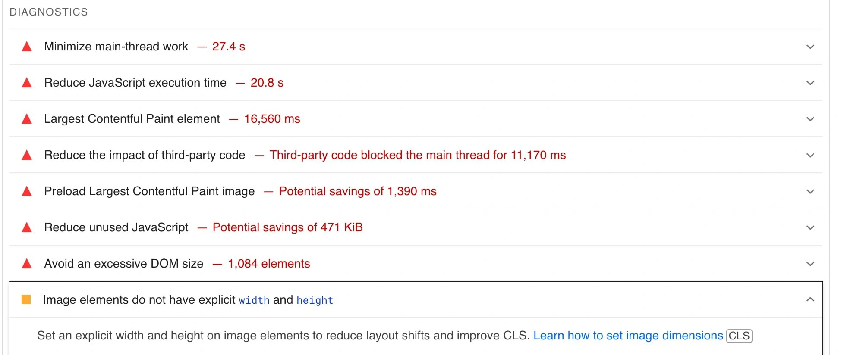Expand Reduce JavaScript execution time details
This screenshot has height=355, width=844.
click(810, 83)
